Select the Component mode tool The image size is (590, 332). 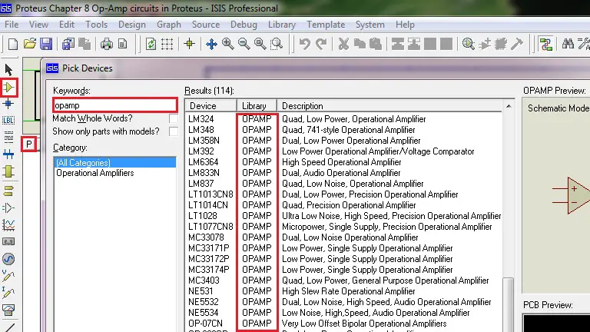[x=8, y=88]
